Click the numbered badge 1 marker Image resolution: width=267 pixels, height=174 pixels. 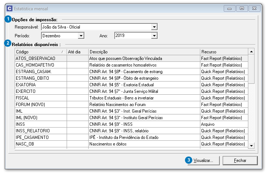pyautogui.click(x=8, y=19)
